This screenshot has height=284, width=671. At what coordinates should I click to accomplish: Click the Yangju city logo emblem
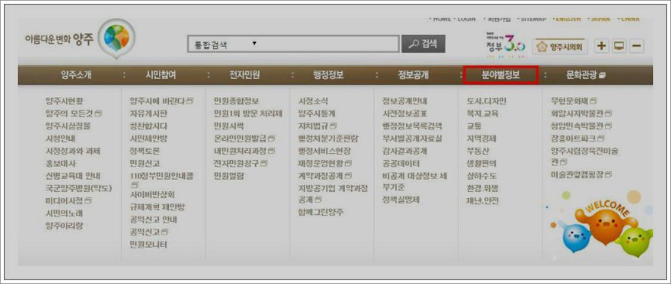(116, 38)
